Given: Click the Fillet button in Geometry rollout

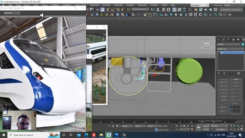Looking at the screenshot, I should pos(224,93).
